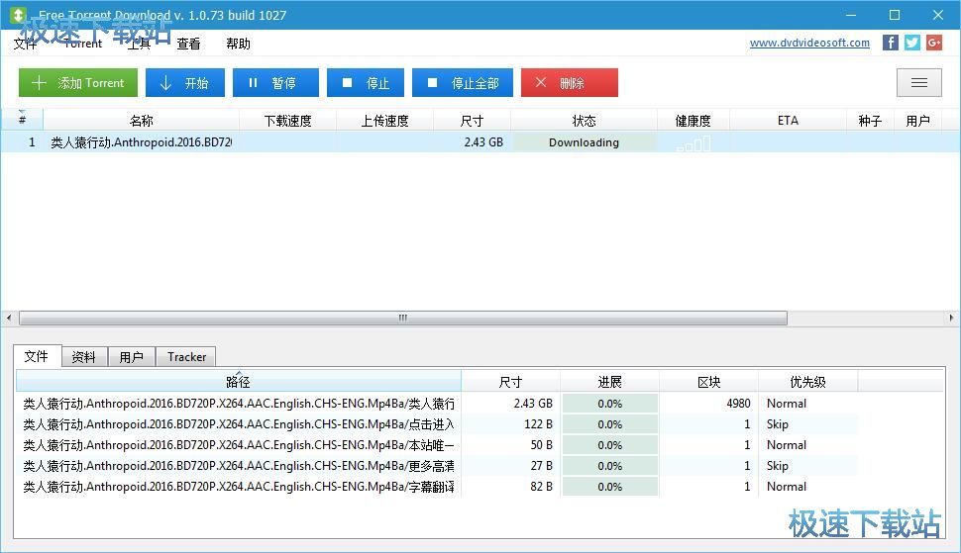961x553 pixels.
Task: Sort files by 区块 column header
Action: coord(709,382)
